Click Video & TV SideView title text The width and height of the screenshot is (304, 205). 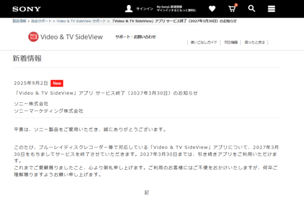tap(71, 37)
